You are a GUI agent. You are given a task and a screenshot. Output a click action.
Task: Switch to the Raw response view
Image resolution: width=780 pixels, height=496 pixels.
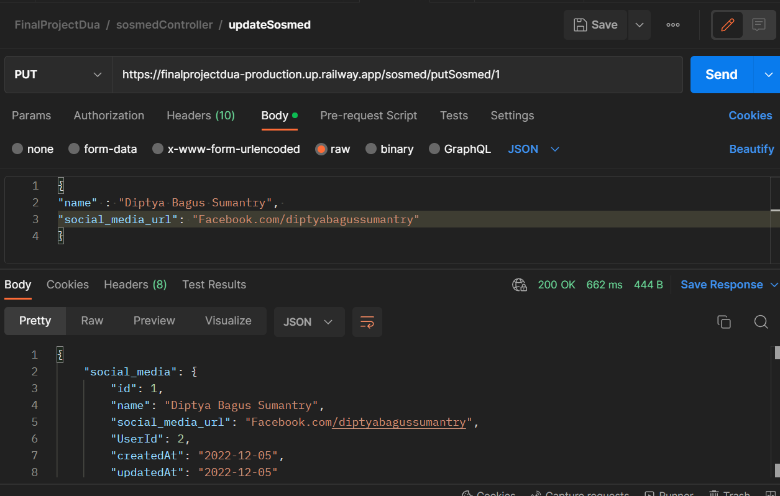92,321
